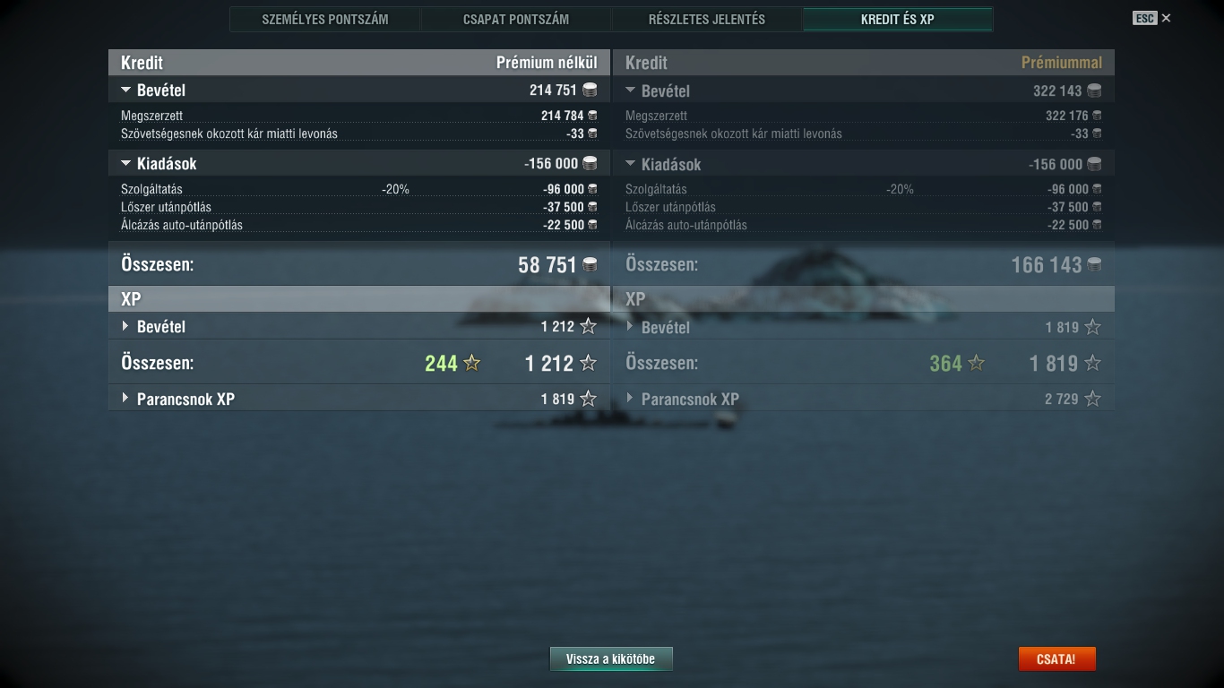Click star icon beside Parancsnok XP 1 819

coord(588,399)
